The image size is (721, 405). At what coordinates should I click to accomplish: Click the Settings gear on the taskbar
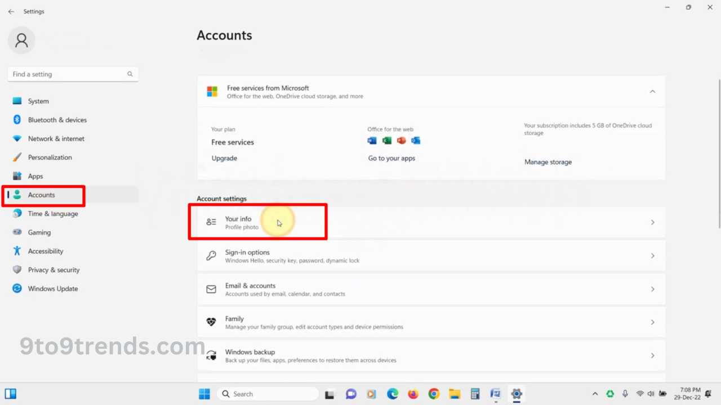tap(517, 394)
